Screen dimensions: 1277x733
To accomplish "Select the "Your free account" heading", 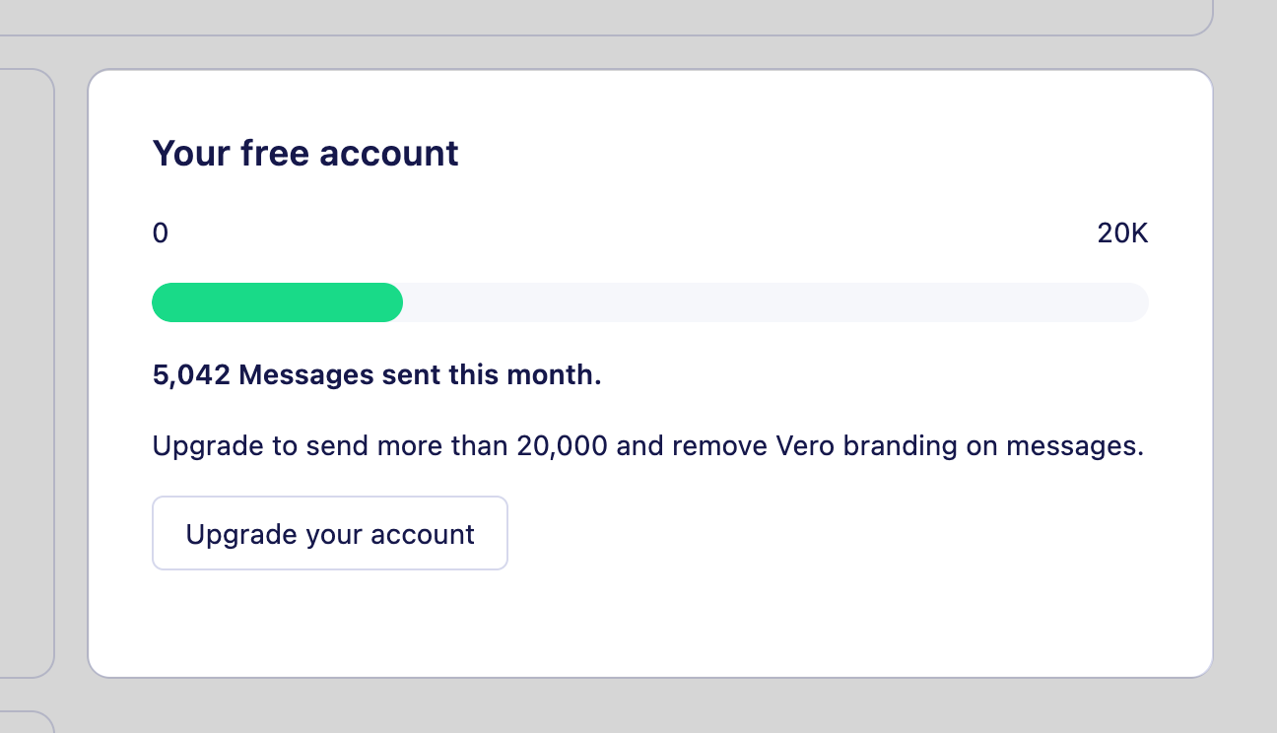I will point(305,154).
